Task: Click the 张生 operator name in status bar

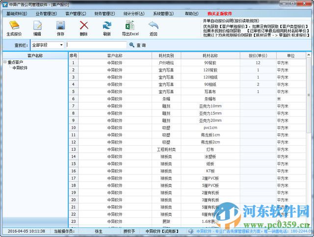Action: pyautogui.click(x=99, y=232)
